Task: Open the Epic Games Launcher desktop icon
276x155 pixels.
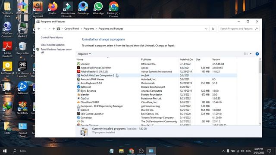Action: [22, 70]
